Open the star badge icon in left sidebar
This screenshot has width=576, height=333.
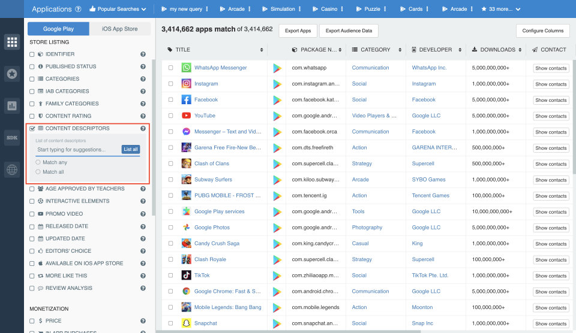[x=12, y=74]
